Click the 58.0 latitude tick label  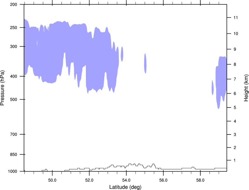200,180
